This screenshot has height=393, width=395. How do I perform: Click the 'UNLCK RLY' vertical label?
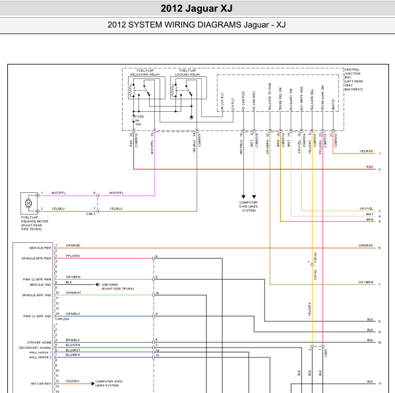point(222,101)
